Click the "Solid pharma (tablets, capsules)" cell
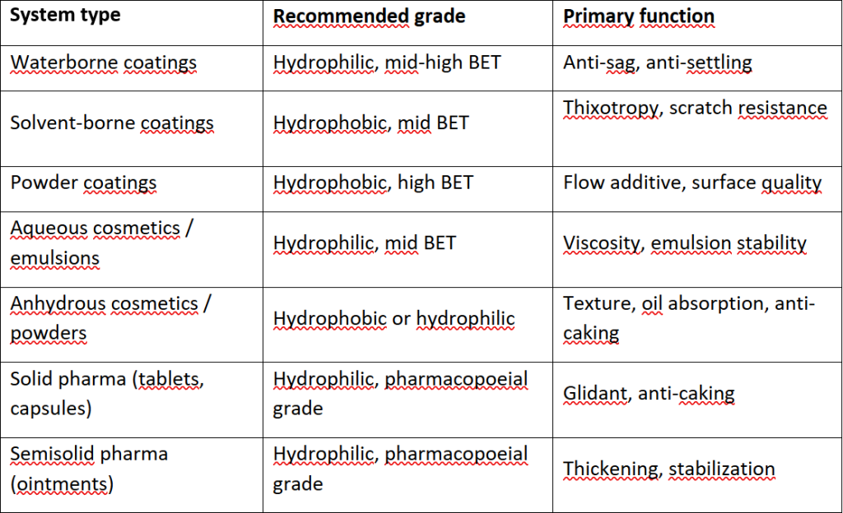The height and width of the screenshot is (513, 843). (106, 394)
